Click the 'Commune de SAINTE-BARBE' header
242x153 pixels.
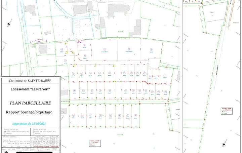click(30, 81)
